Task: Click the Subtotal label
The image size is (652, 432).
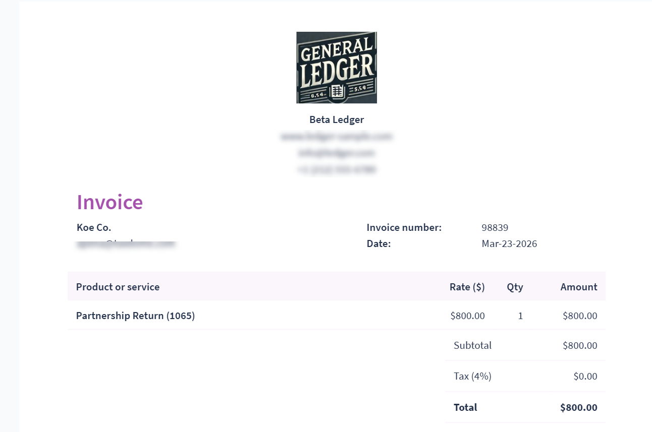Action: [472, 346]
